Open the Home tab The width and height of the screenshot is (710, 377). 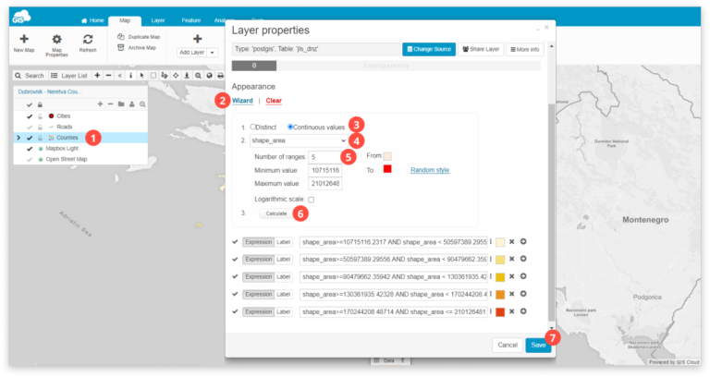coord(92,19)
